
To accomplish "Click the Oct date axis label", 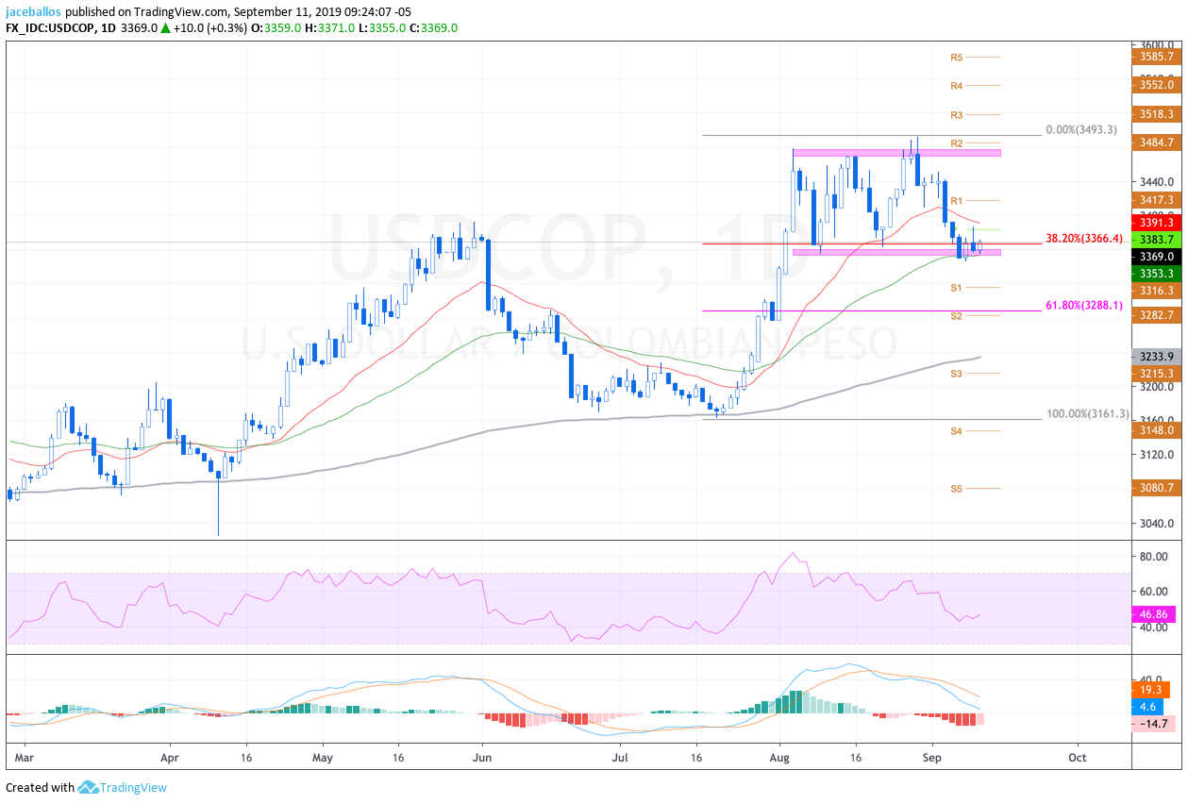I will coord(1078,757).
